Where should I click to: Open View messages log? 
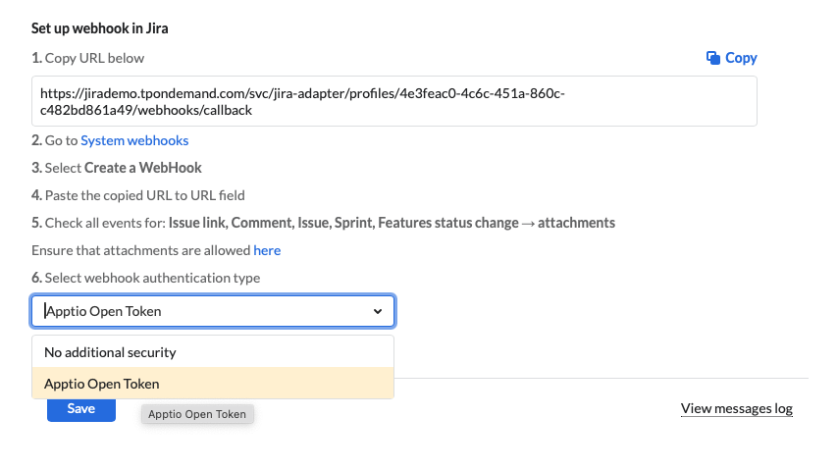click(737, 408)
